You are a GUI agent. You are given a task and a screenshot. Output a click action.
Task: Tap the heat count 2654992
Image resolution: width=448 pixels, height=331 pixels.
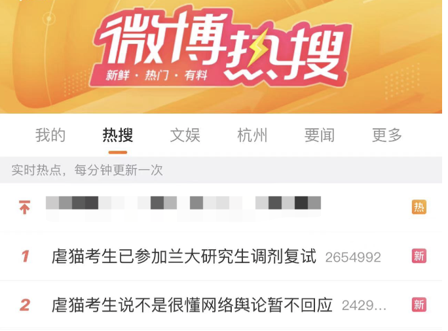(353, 257)
